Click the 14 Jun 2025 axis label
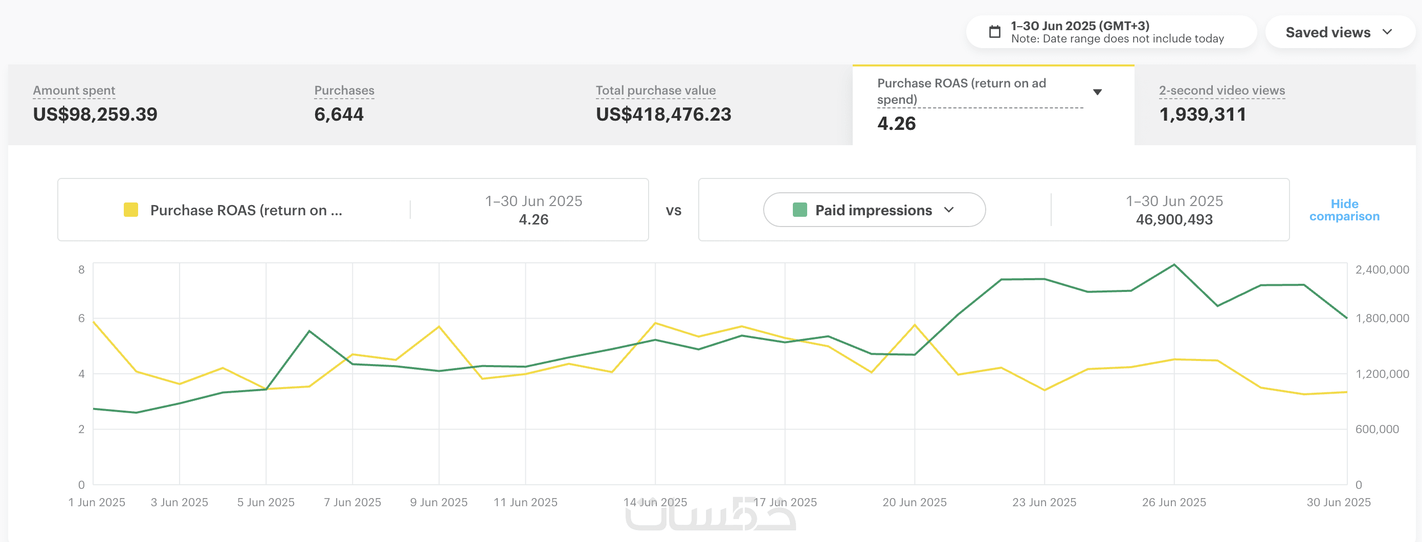 [x=655, y=502]
